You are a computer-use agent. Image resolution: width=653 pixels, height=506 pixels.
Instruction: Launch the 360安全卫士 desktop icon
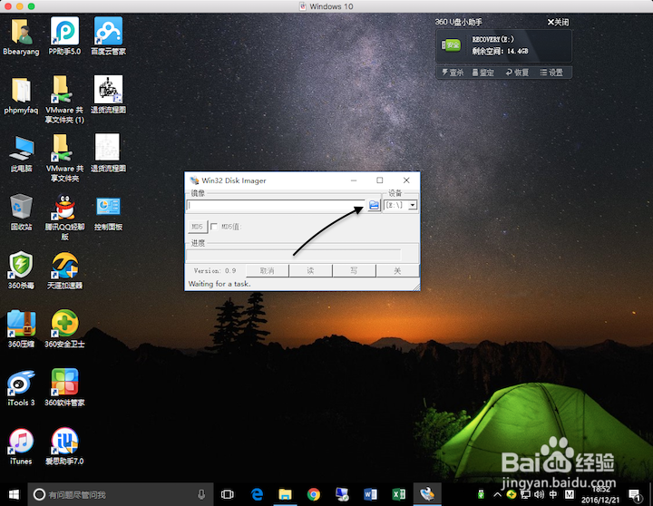point(64,329)
